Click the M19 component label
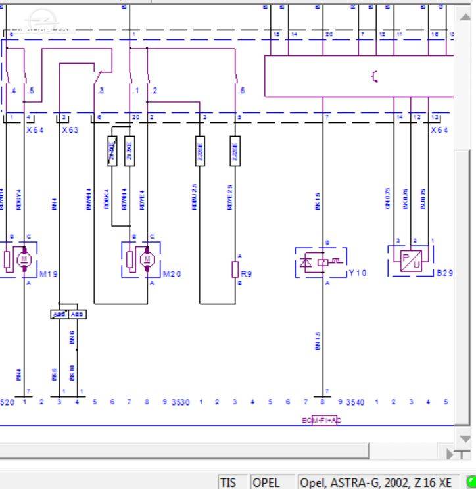476x489 pixels. pyautogui.click(x=49, y=274)
